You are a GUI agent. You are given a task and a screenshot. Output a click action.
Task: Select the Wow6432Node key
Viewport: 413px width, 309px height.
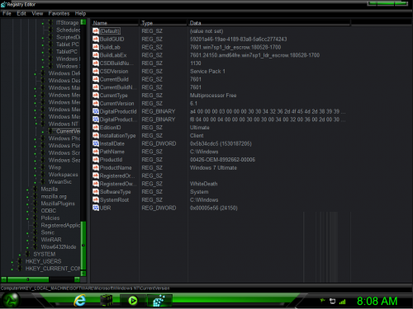pyautogui.click(x=59, y=247)
